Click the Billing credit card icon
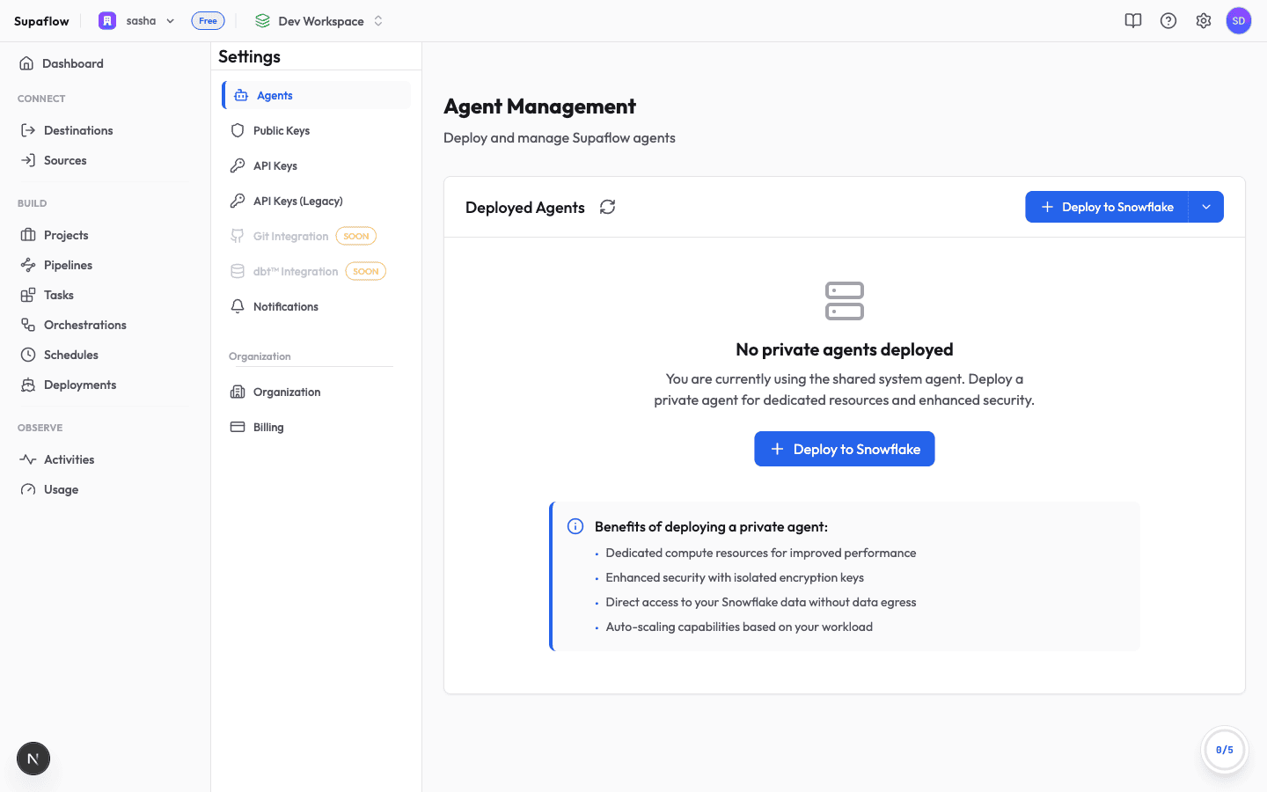Image resolution: width=1267 pixels, height=792 pixels. point(238,427)
